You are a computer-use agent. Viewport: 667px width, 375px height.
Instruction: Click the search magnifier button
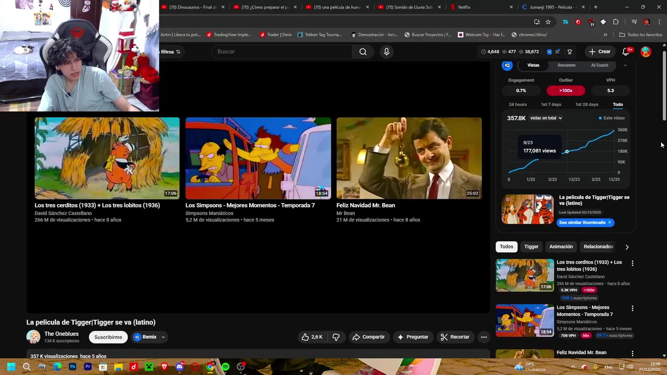(x=363, y=52)
